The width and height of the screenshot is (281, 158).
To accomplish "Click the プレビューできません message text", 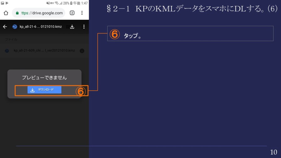I will click(x=44, y=77).
